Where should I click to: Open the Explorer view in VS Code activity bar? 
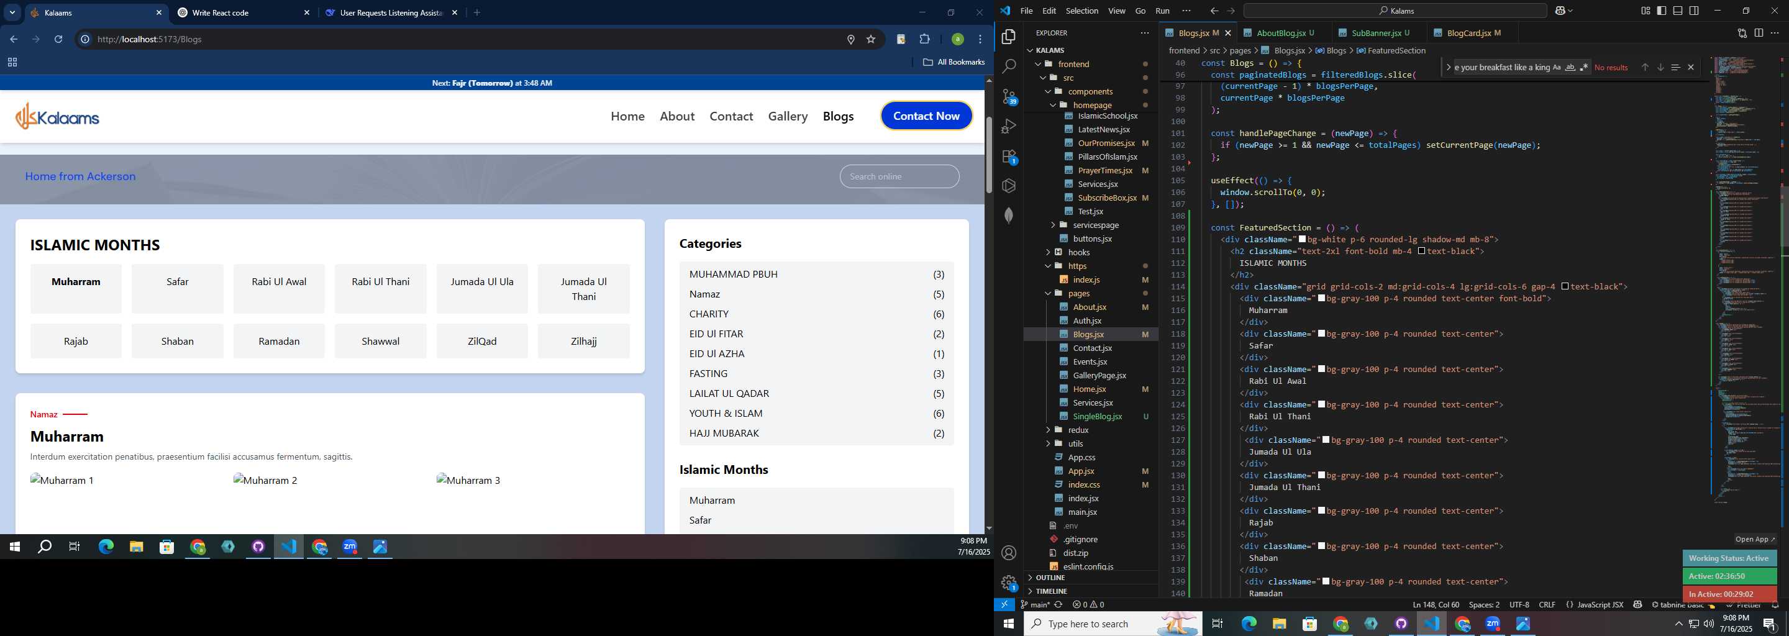point(1008,37)
